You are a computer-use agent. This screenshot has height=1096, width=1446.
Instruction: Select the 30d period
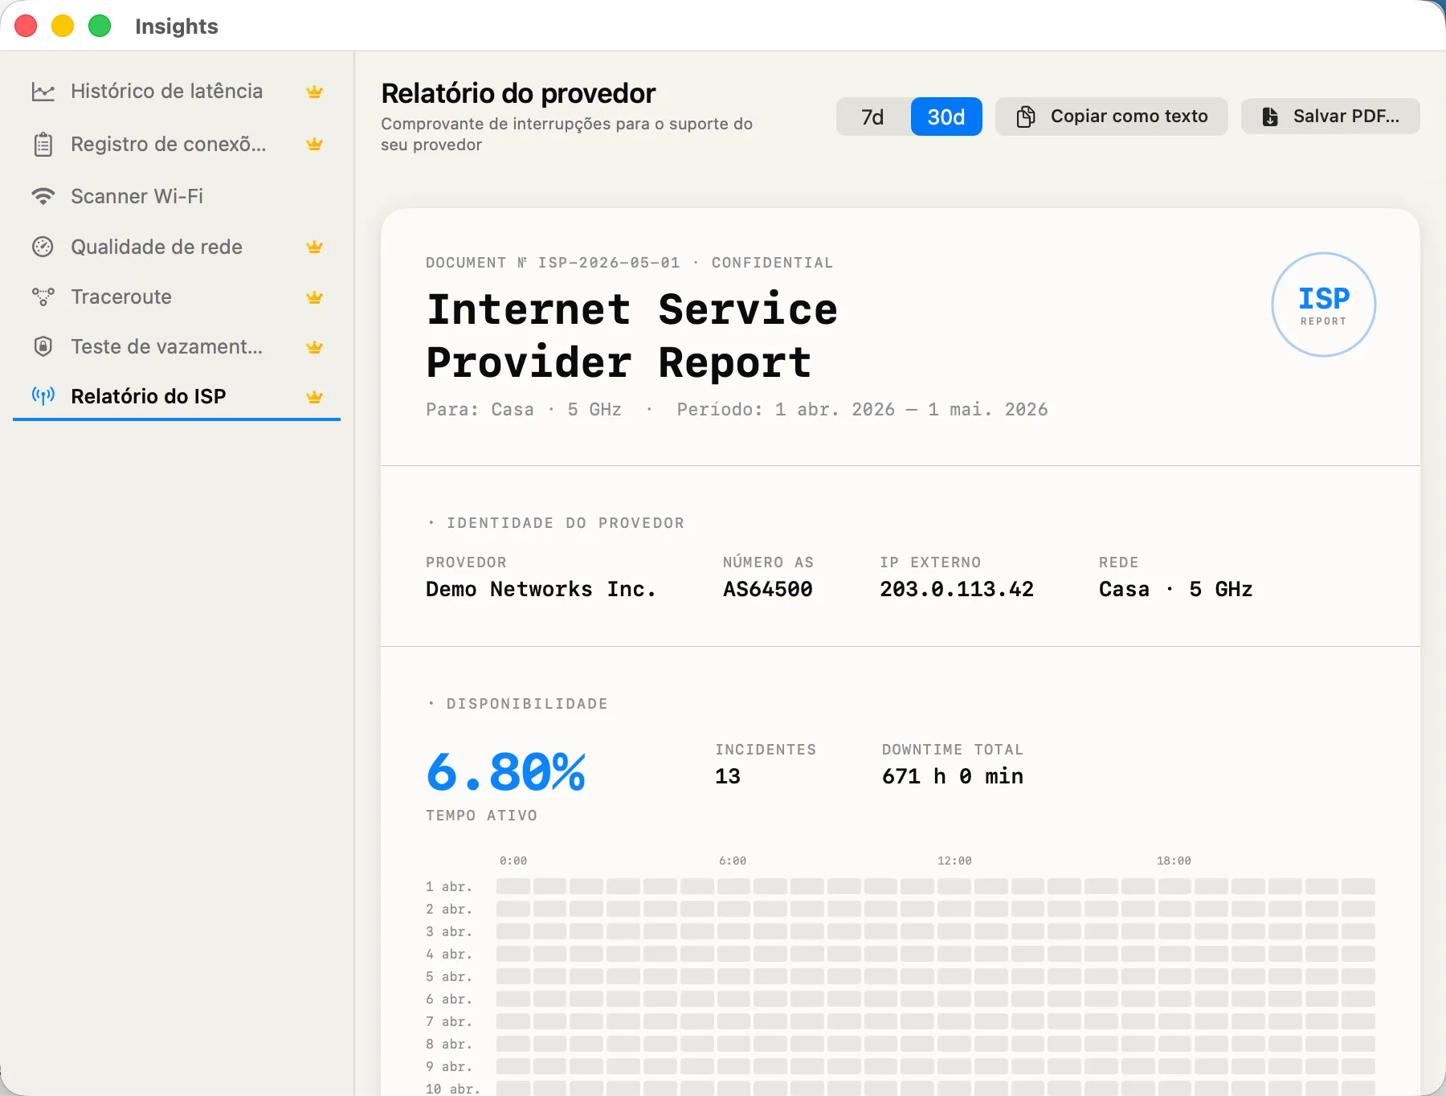point(946,117)
